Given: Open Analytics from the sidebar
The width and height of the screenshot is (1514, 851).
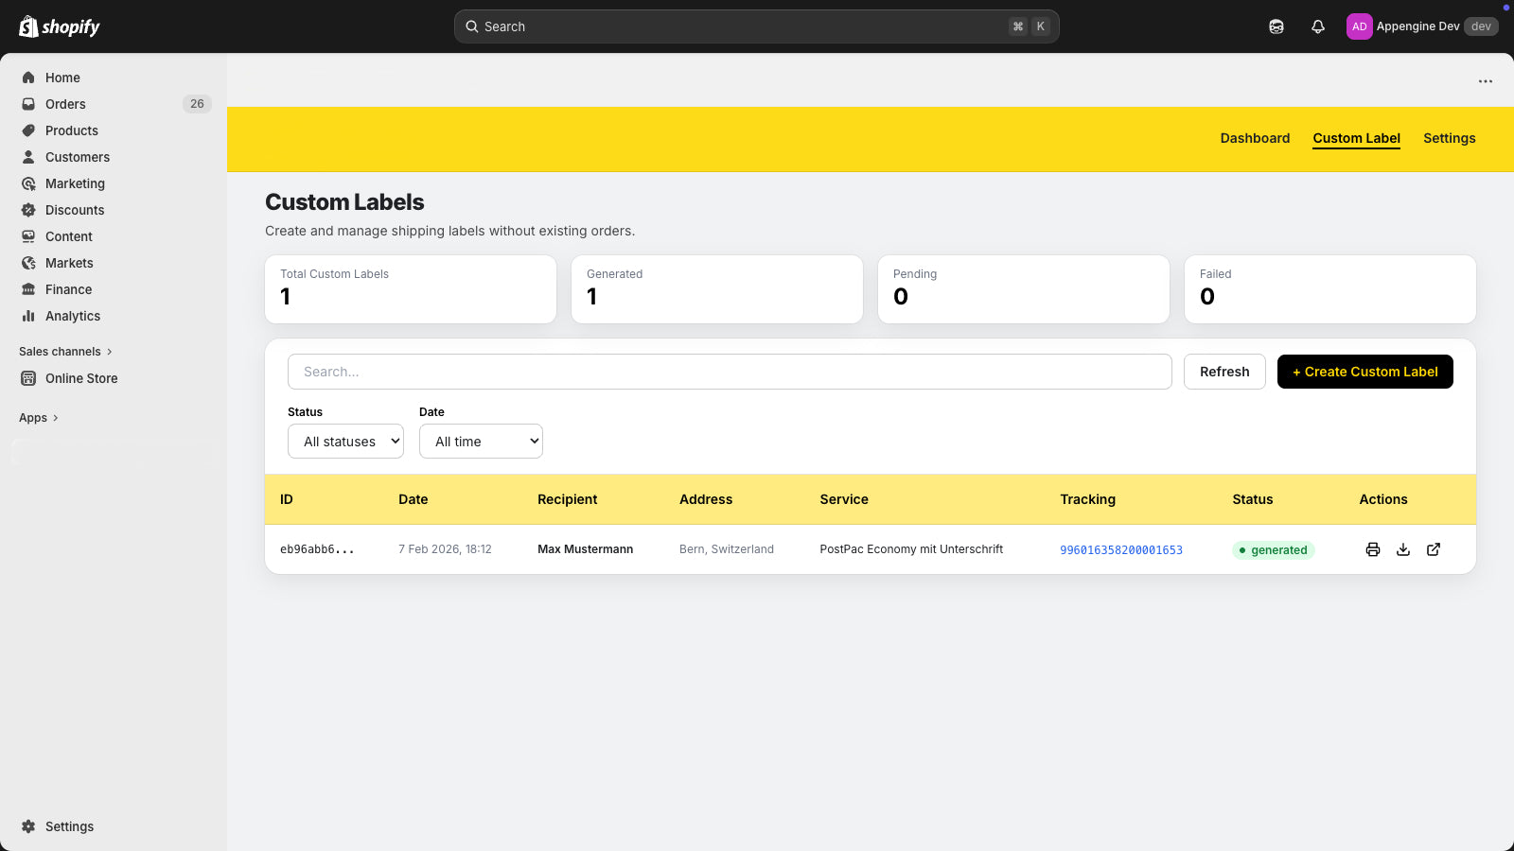Looking at the screenshot, I should [73, 316].
